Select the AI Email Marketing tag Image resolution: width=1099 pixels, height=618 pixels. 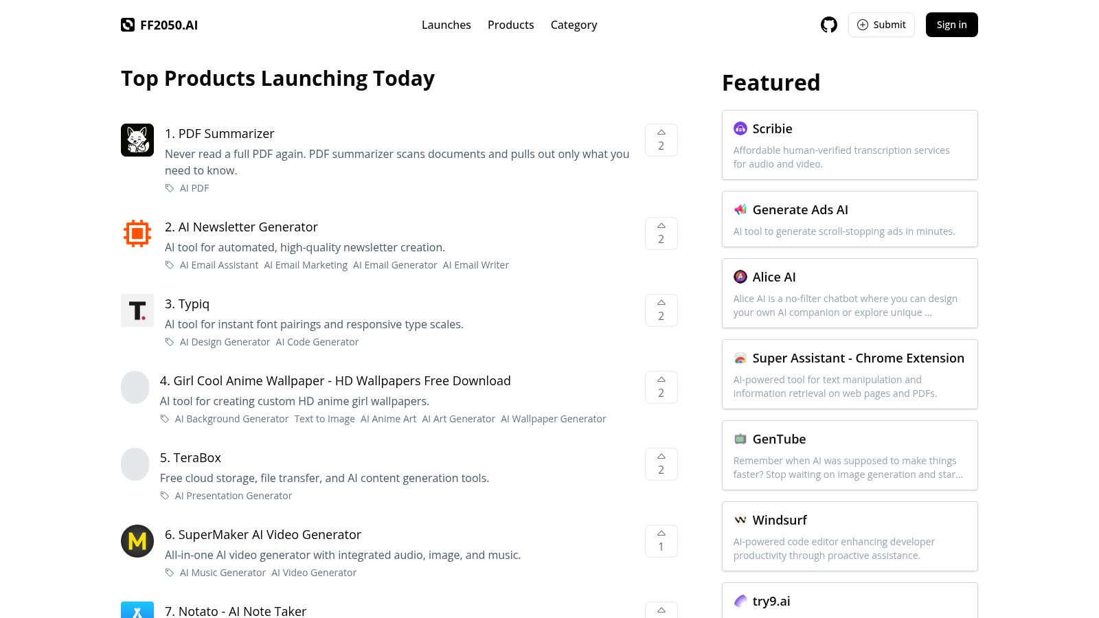coord(306,265)
